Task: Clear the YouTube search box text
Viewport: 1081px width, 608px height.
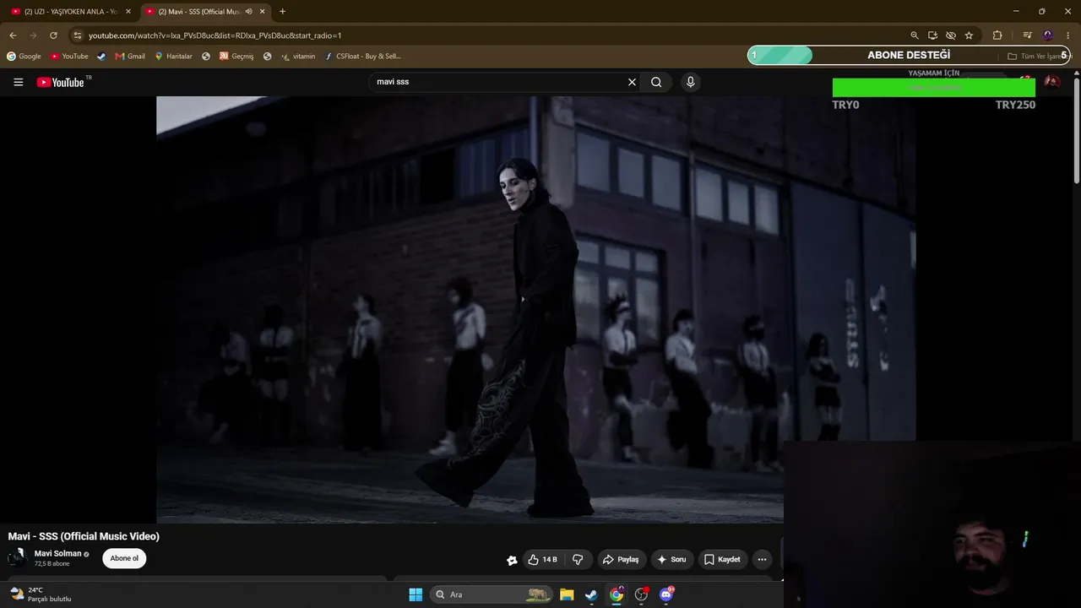Action: [632, 82]
